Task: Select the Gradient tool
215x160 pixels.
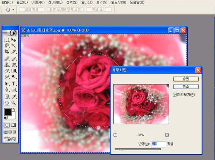Action: (13, 71)
